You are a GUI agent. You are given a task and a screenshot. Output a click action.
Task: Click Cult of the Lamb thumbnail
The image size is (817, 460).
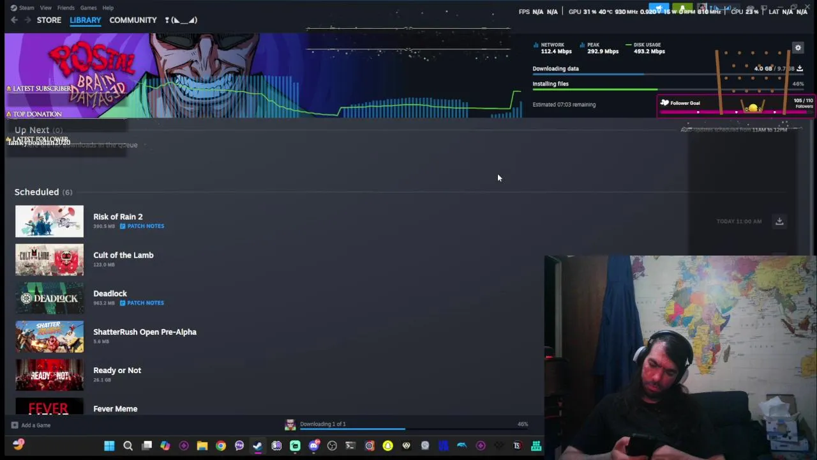49,259
